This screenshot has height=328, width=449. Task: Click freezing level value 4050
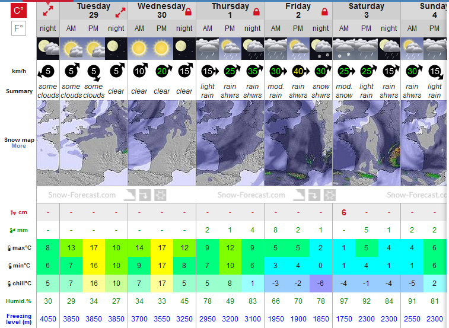point(48,319)
